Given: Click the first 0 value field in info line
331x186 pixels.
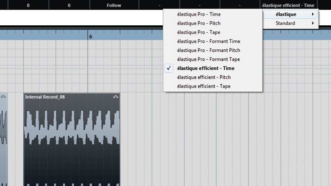Looking at the screenshot, I should pyautogui.click(x=28, y=5).
